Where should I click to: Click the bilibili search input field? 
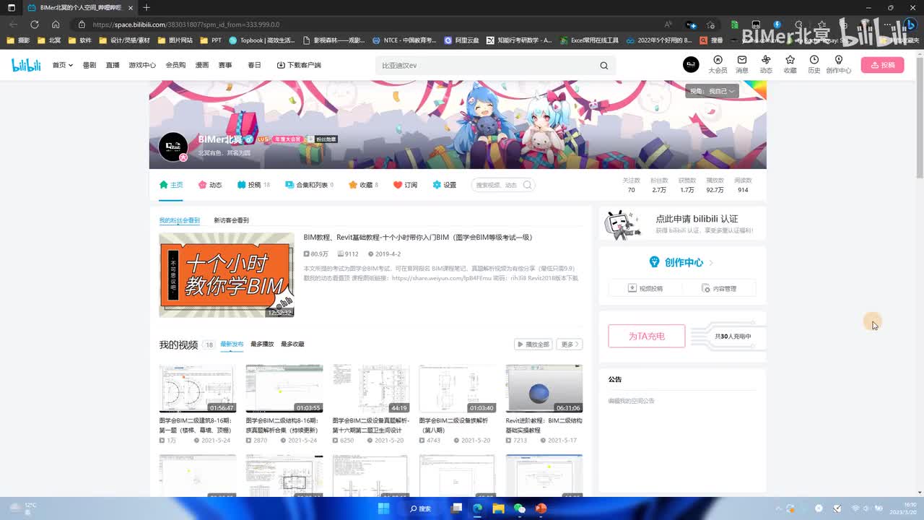[x=487, y=66]
